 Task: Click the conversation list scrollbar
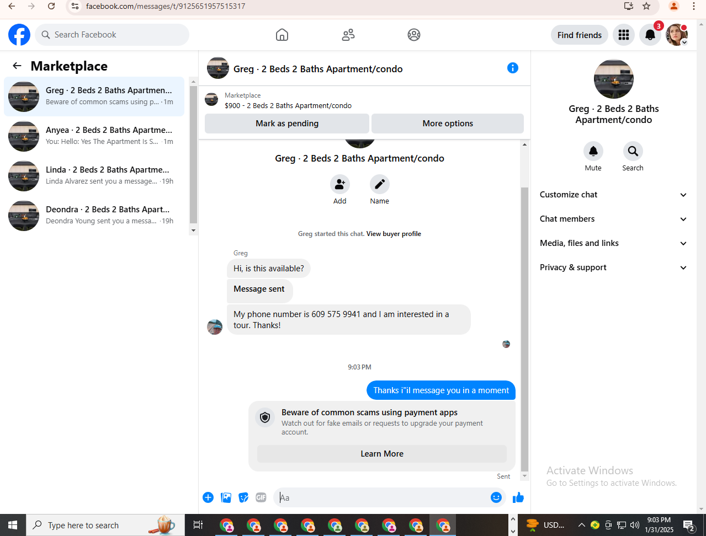coord(193,154)
